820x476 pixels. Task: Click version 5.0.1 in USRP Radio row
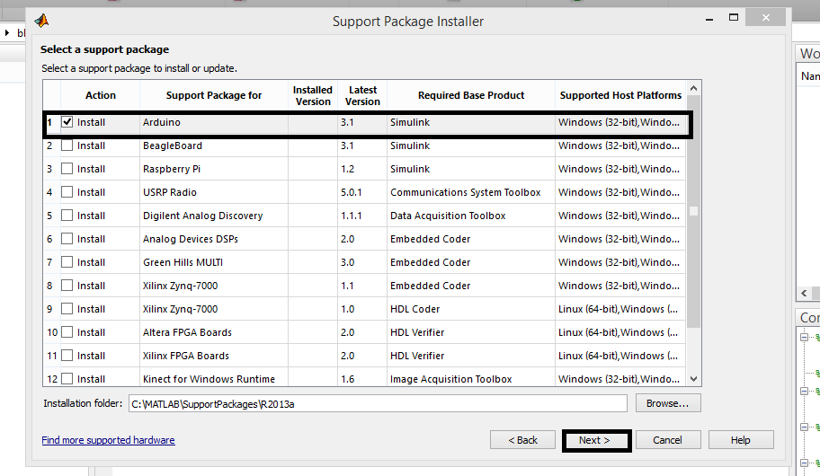pyautogui.click(x=362, y=192)
